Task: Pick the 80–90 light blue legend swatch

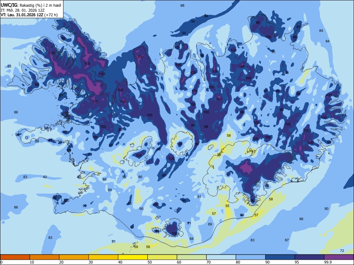Action: pyautogui.click(x=250, y=257)
